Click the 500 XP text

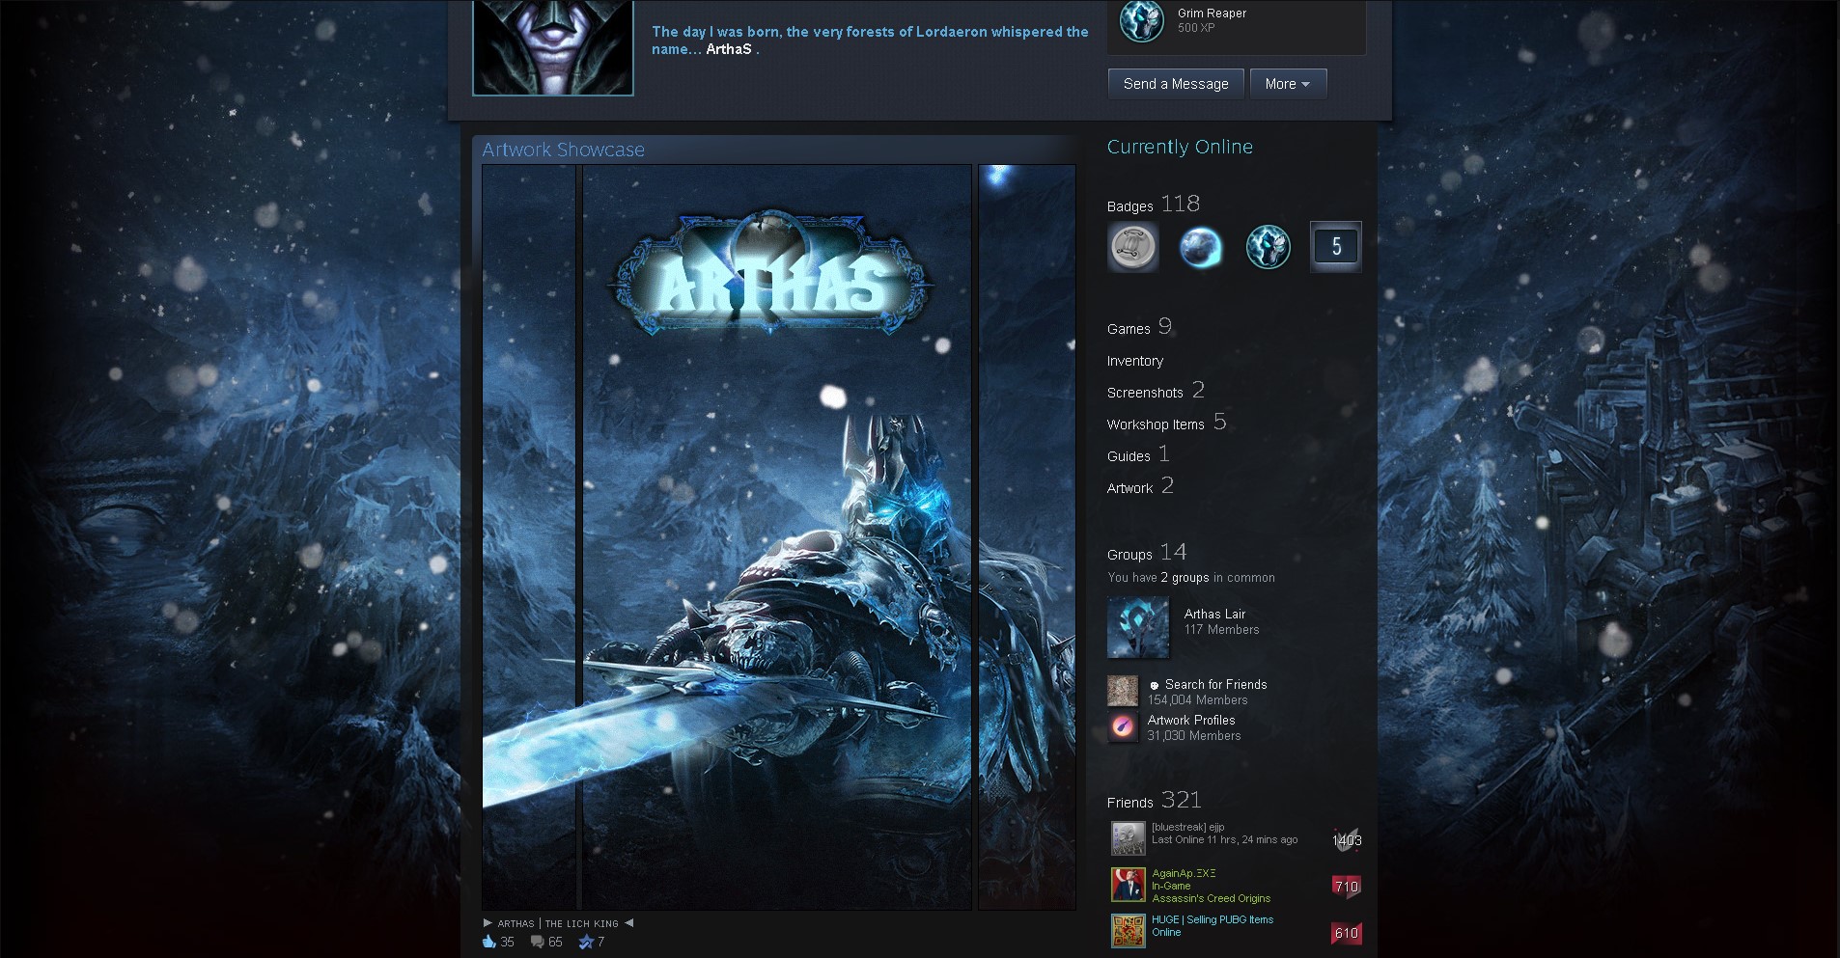tap(1196, 28)
